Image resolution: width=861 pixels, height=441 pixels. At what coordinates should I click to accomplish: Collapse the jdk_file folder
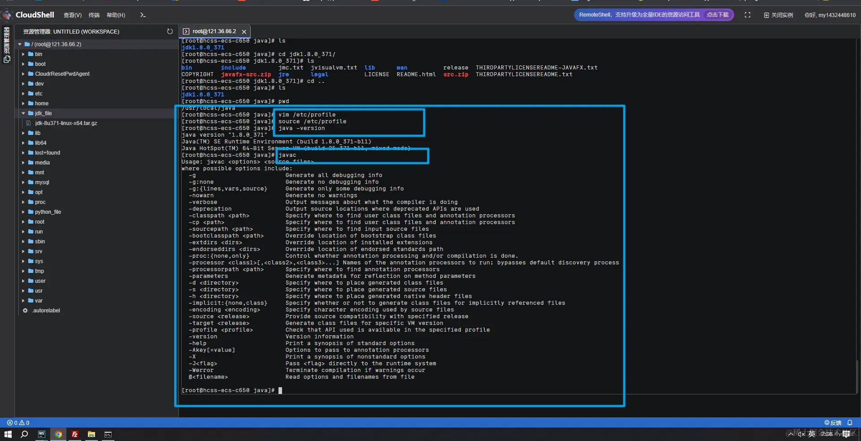pos(23,113)
